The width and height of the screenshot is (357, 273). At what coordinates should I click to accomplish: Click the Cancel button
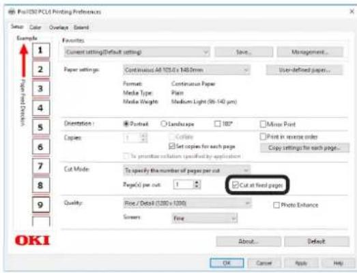click(264, 263)
